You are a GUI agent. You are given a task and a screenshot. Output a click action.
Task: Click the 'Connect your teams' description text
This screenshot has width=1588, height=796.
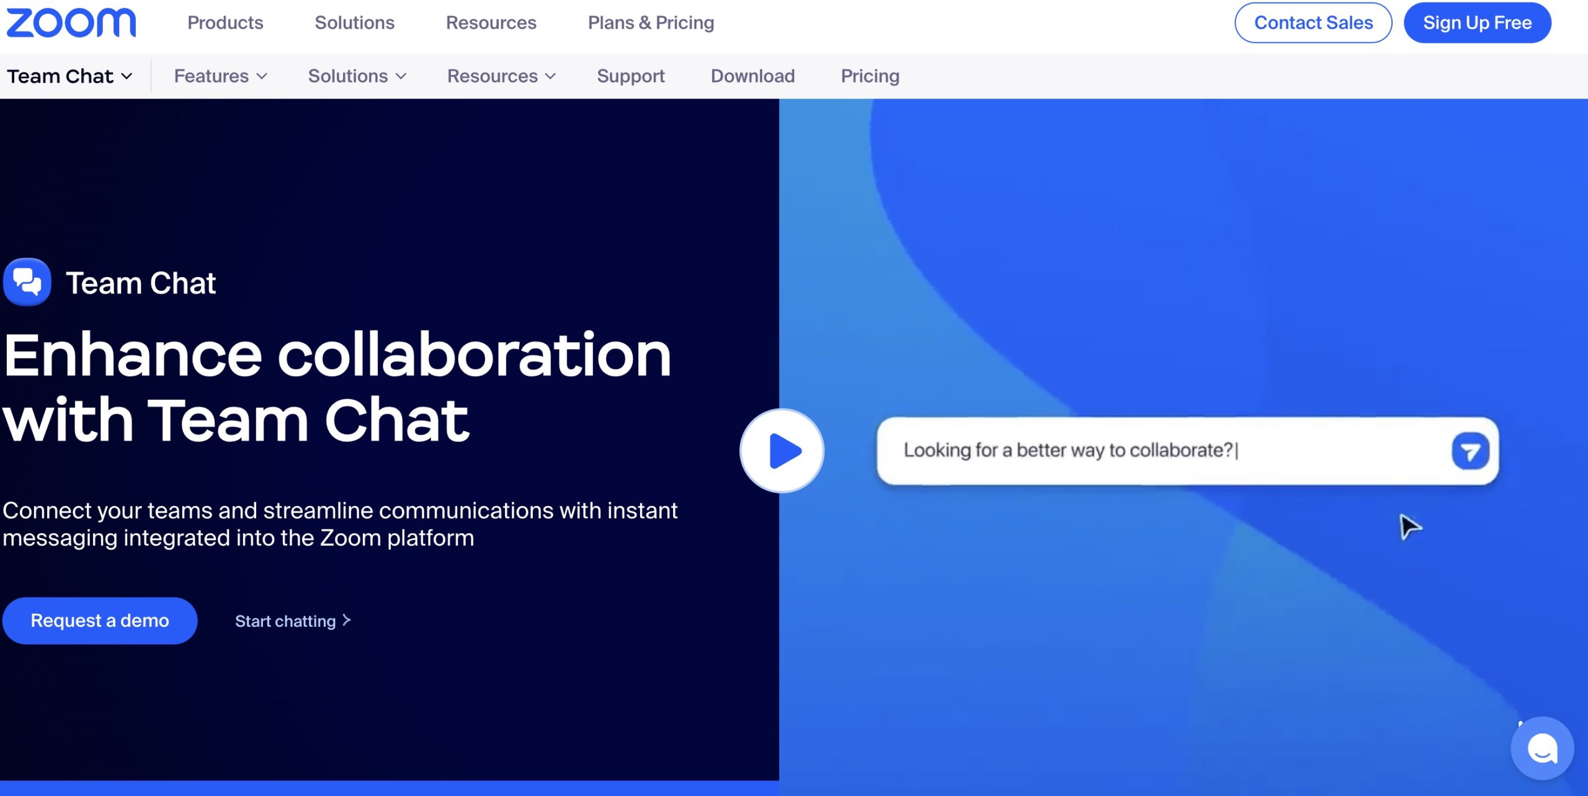[x=340, y=524]
